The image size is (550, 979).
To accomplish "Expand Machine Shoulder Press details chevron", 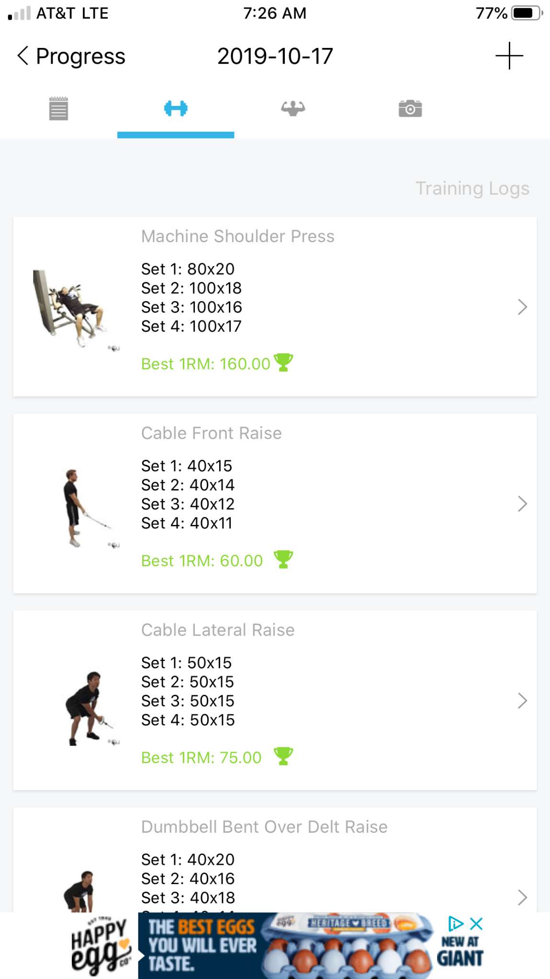I will (522, 307).
